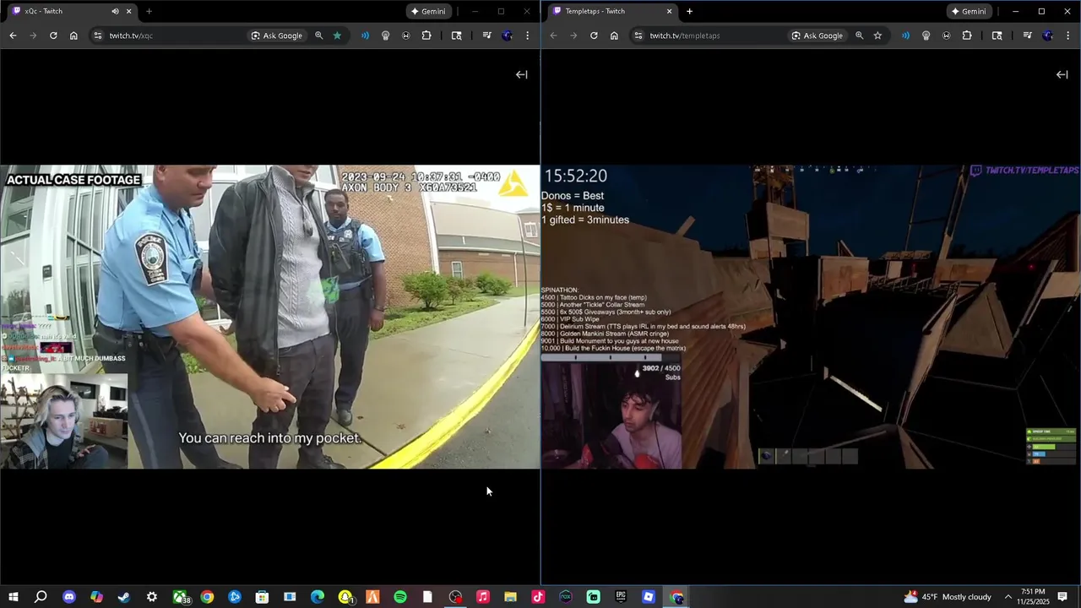Close the xQc - Twitch tab
Viewport: 1081px width, 608px height.
click(x=128, y=11)
